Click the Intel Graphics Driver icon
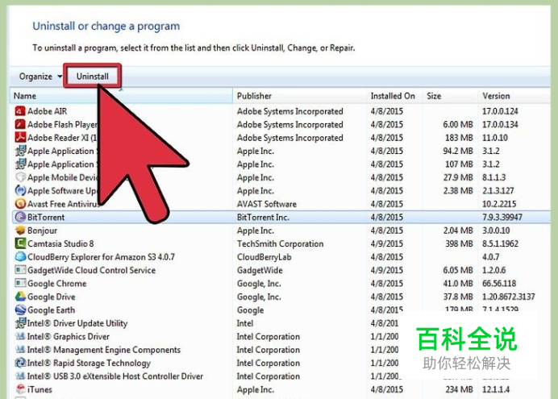Screen dimensions: 558x399 (20, 336)
